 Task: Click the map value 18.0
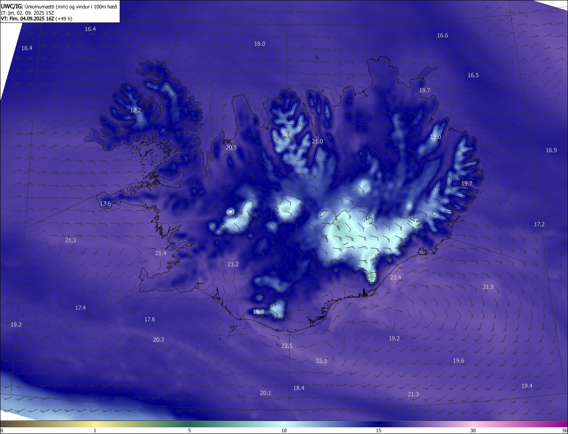click(x=260, y=43)
